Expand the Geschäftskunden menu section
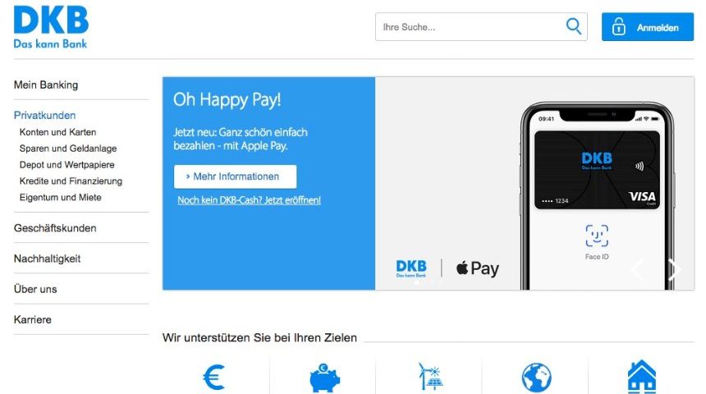The height and width of the screenshot is (394, 706). tap(55, 228)
